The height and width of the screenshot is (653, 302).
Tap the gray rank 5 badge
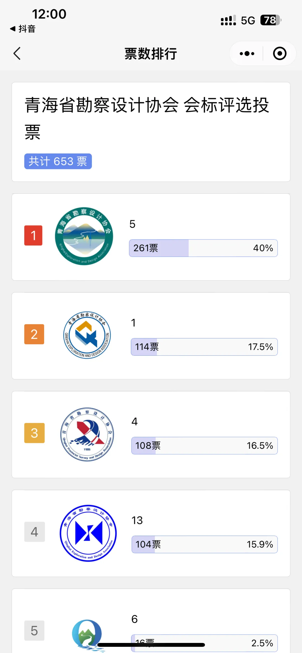click(34, 630)
